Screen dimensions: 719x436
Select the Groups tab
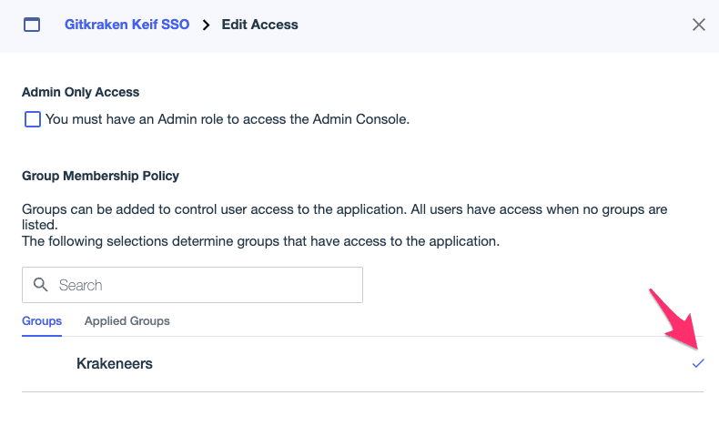point(42,321)
